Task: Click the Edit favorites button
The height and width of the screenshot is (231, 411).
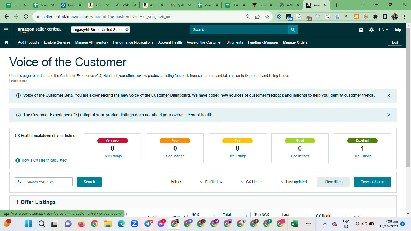Action: [395, 42]
